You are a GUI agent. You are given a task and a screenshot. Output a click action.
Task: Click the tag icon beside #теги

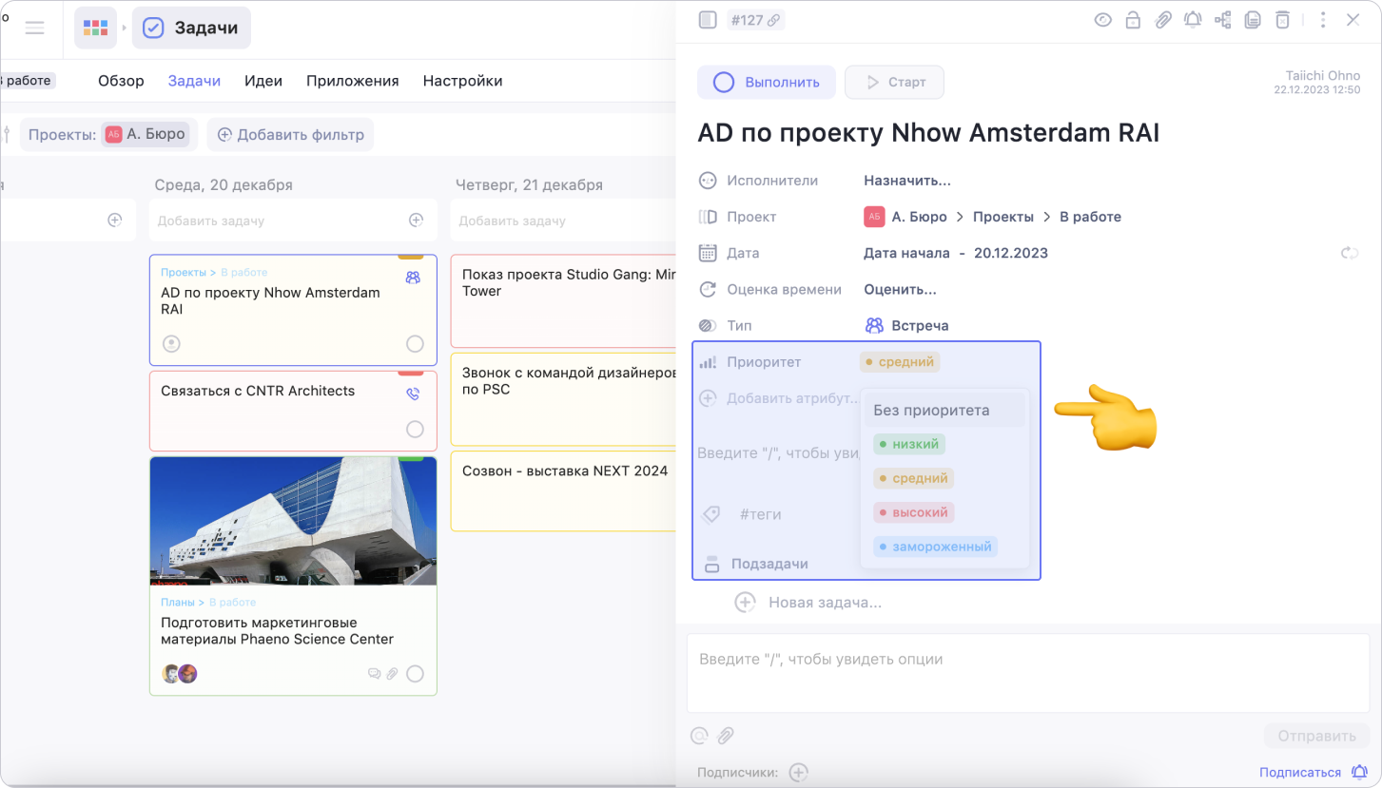(710, 514)
